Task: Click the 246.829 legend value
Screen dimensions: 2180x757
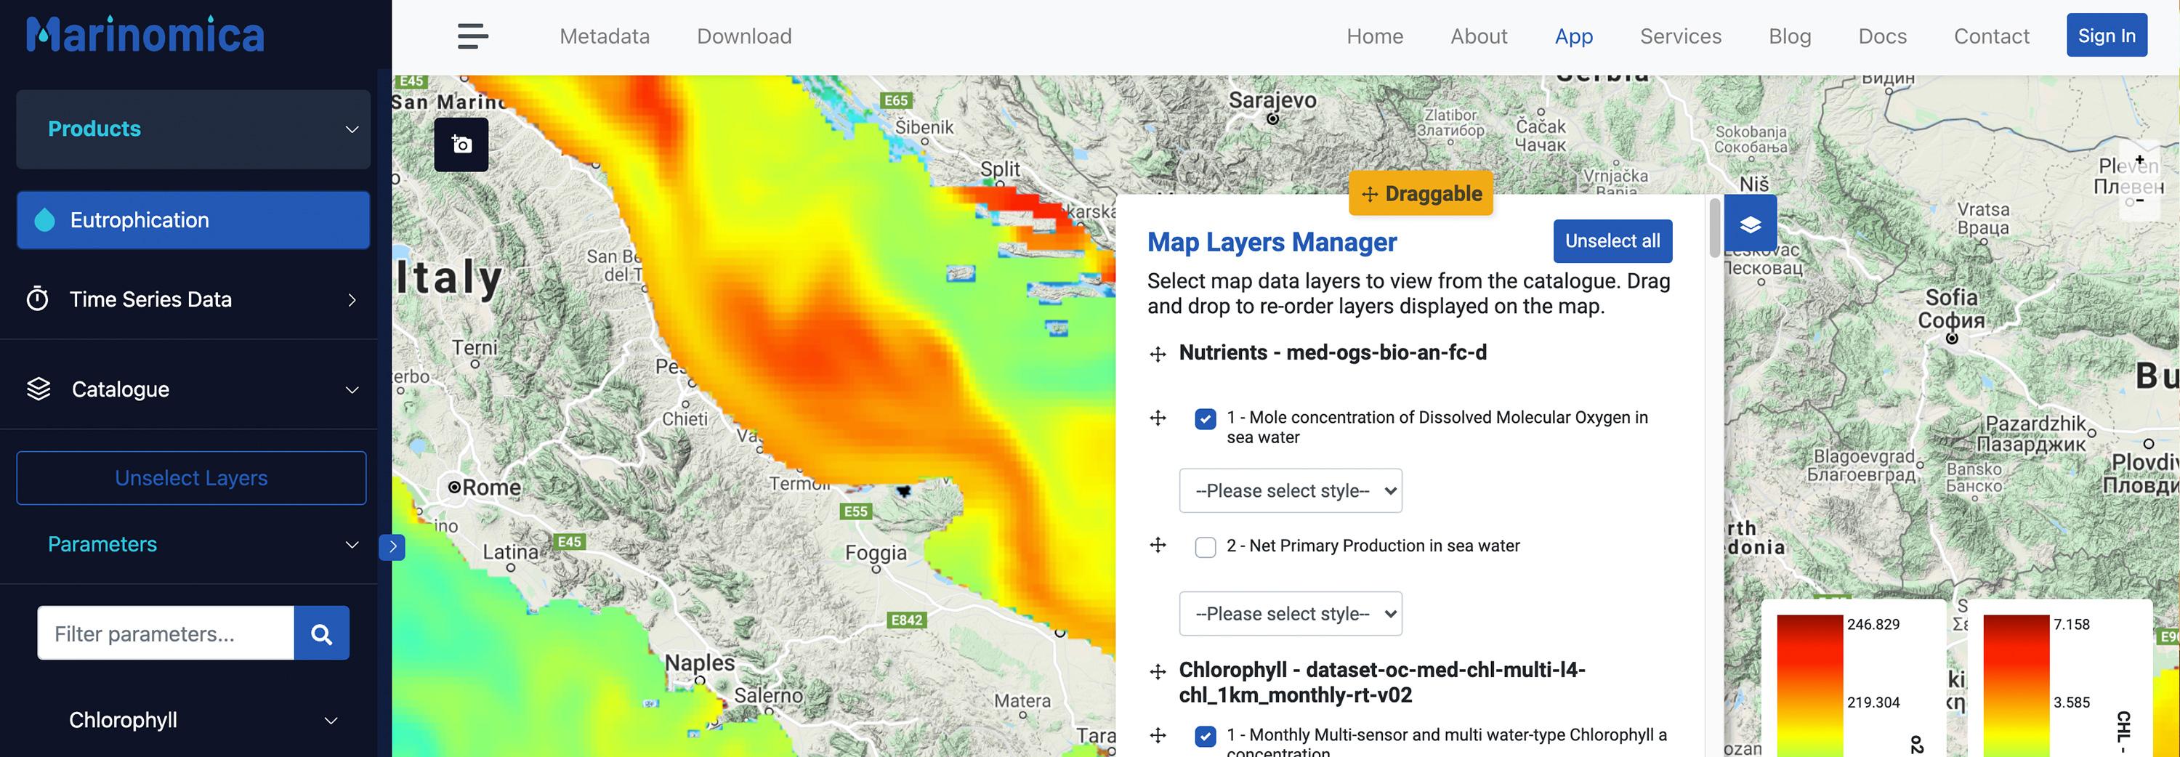Action: point(1873,624)
